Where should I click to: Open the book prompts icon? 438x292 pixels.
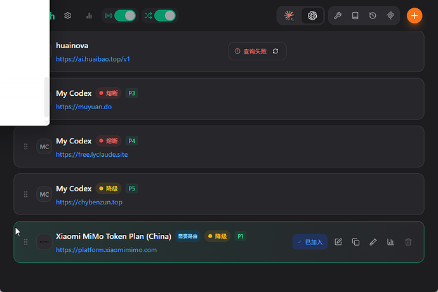click(355, 16)
